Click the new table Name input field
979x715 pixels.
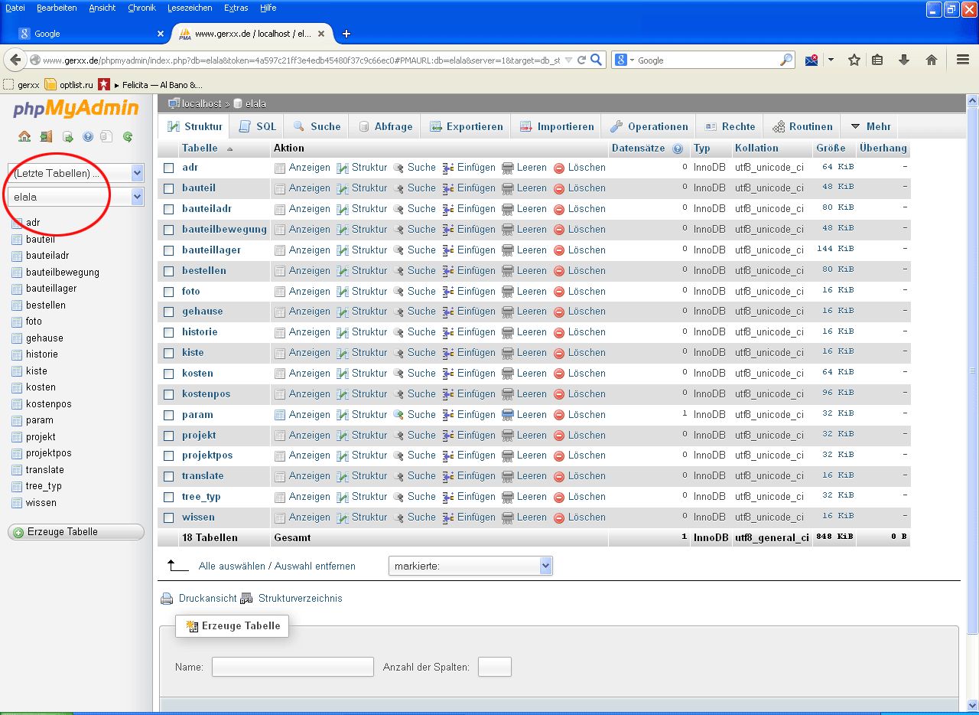[293, 667]
